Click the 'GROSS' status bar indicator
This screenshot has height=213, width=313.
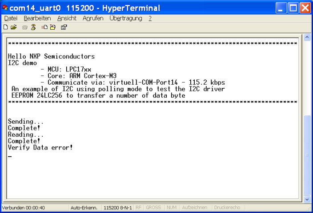click(x=153, y=207)
